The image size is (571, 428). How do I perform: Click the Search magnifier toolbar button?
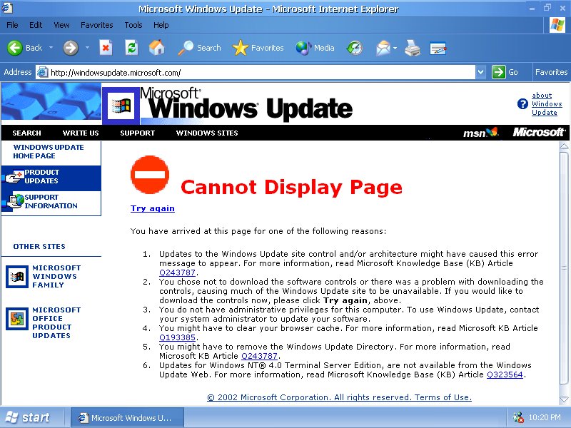click(x=200, y=48)
